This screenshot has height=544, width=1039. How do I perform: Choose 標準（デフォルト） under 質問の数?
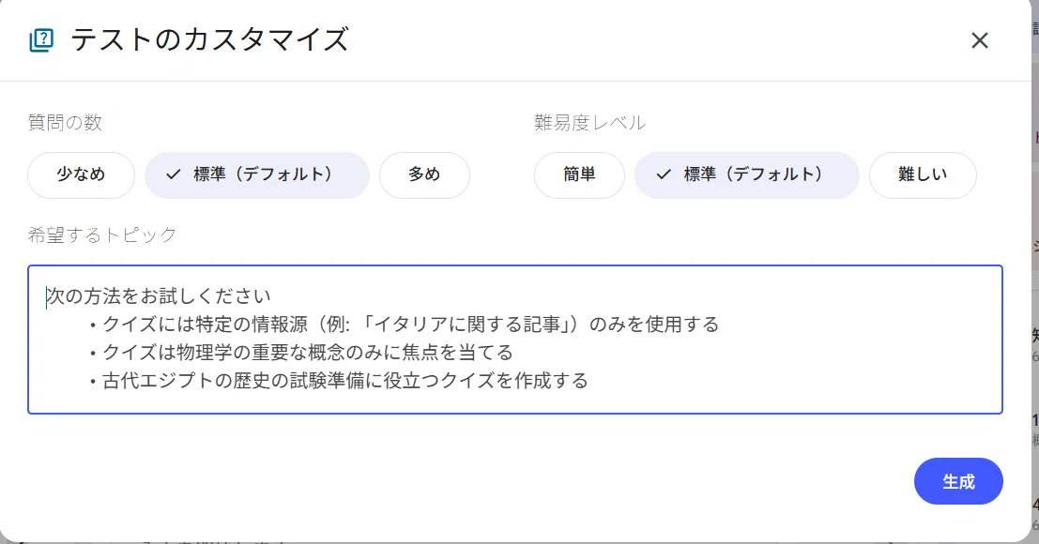click(x=256, y=174)
